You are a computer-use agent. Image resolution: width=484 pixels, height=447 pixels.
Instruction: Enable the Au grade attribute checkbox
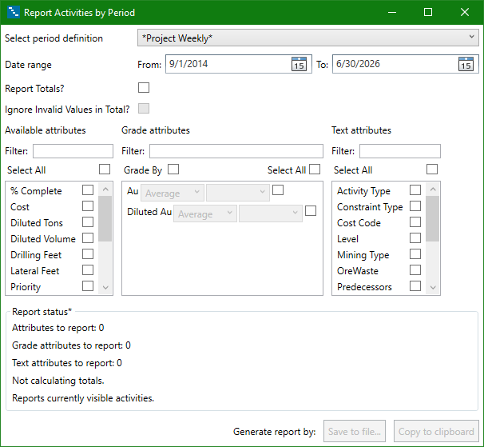click(278, 190)
